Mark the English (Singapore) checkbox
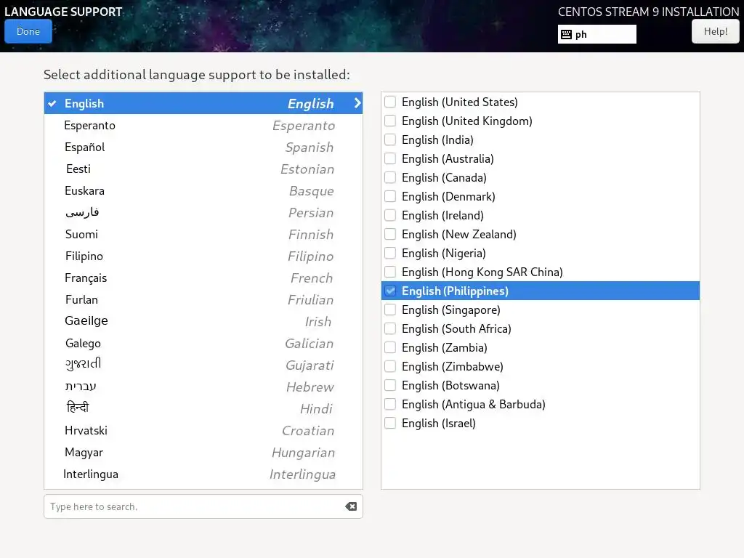This screenshot has width=744, height=558. click(390, 310)
